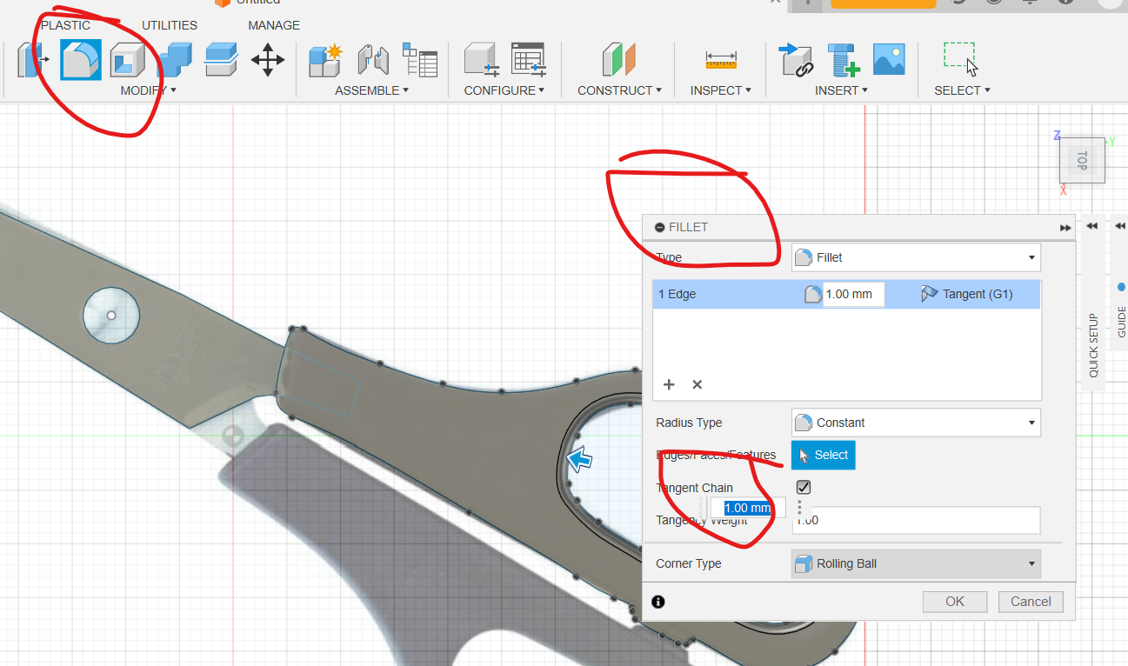The height and width of the screenshot is (666, 1128).
Task: Click the Insert McMaster-Carr Component icon
Action: point(842,60)
